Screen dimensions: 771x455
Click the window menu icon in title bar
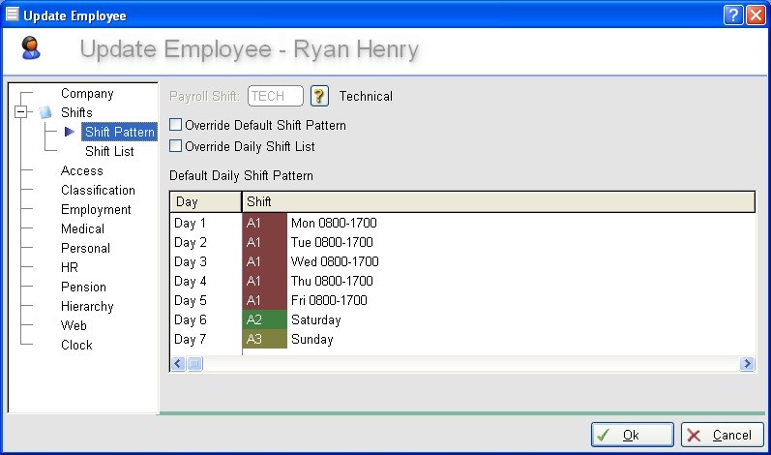coord(13,15)
